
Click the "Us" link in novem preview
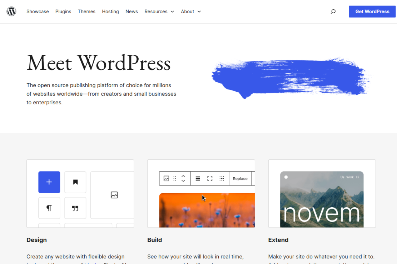pyautogui.click(x=342, y=177)
